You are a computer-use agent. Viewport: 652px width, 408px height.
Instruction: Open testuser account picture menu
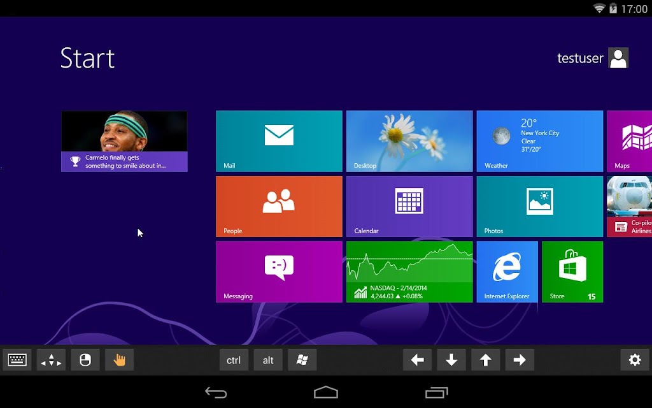618,58
